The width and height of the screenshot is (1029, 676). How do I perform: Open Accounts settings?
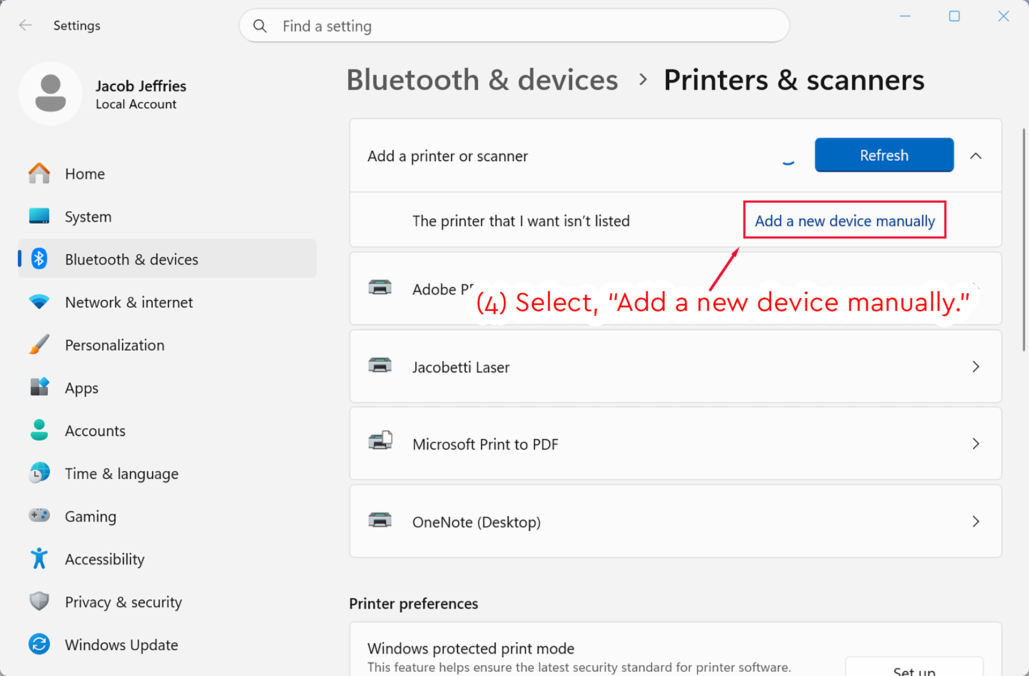click(167, 431)
